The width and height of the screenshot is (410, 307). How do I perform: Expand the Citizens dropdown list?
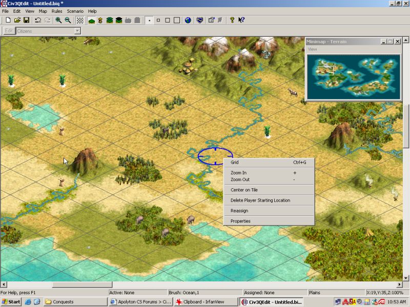(x=77, y=31)
